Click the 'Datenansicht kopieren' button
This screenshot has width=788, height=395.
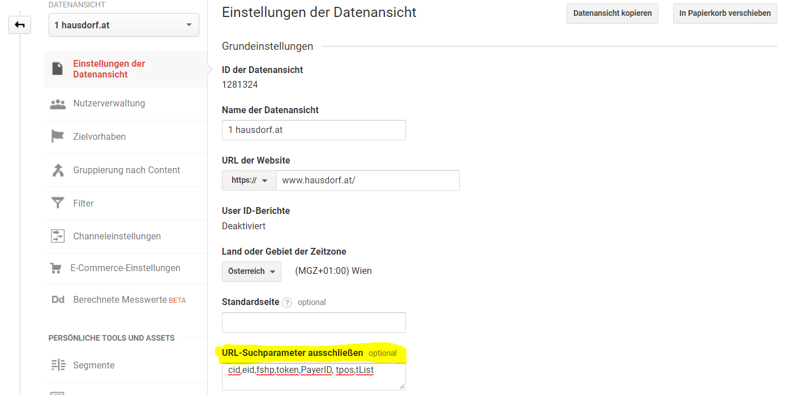612,13
